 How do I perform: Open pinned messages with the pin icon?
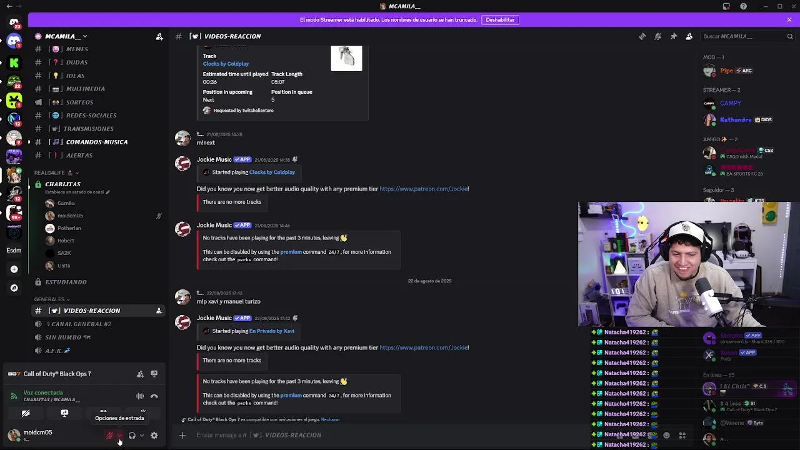pyautogui.click(x=673, y=36)
